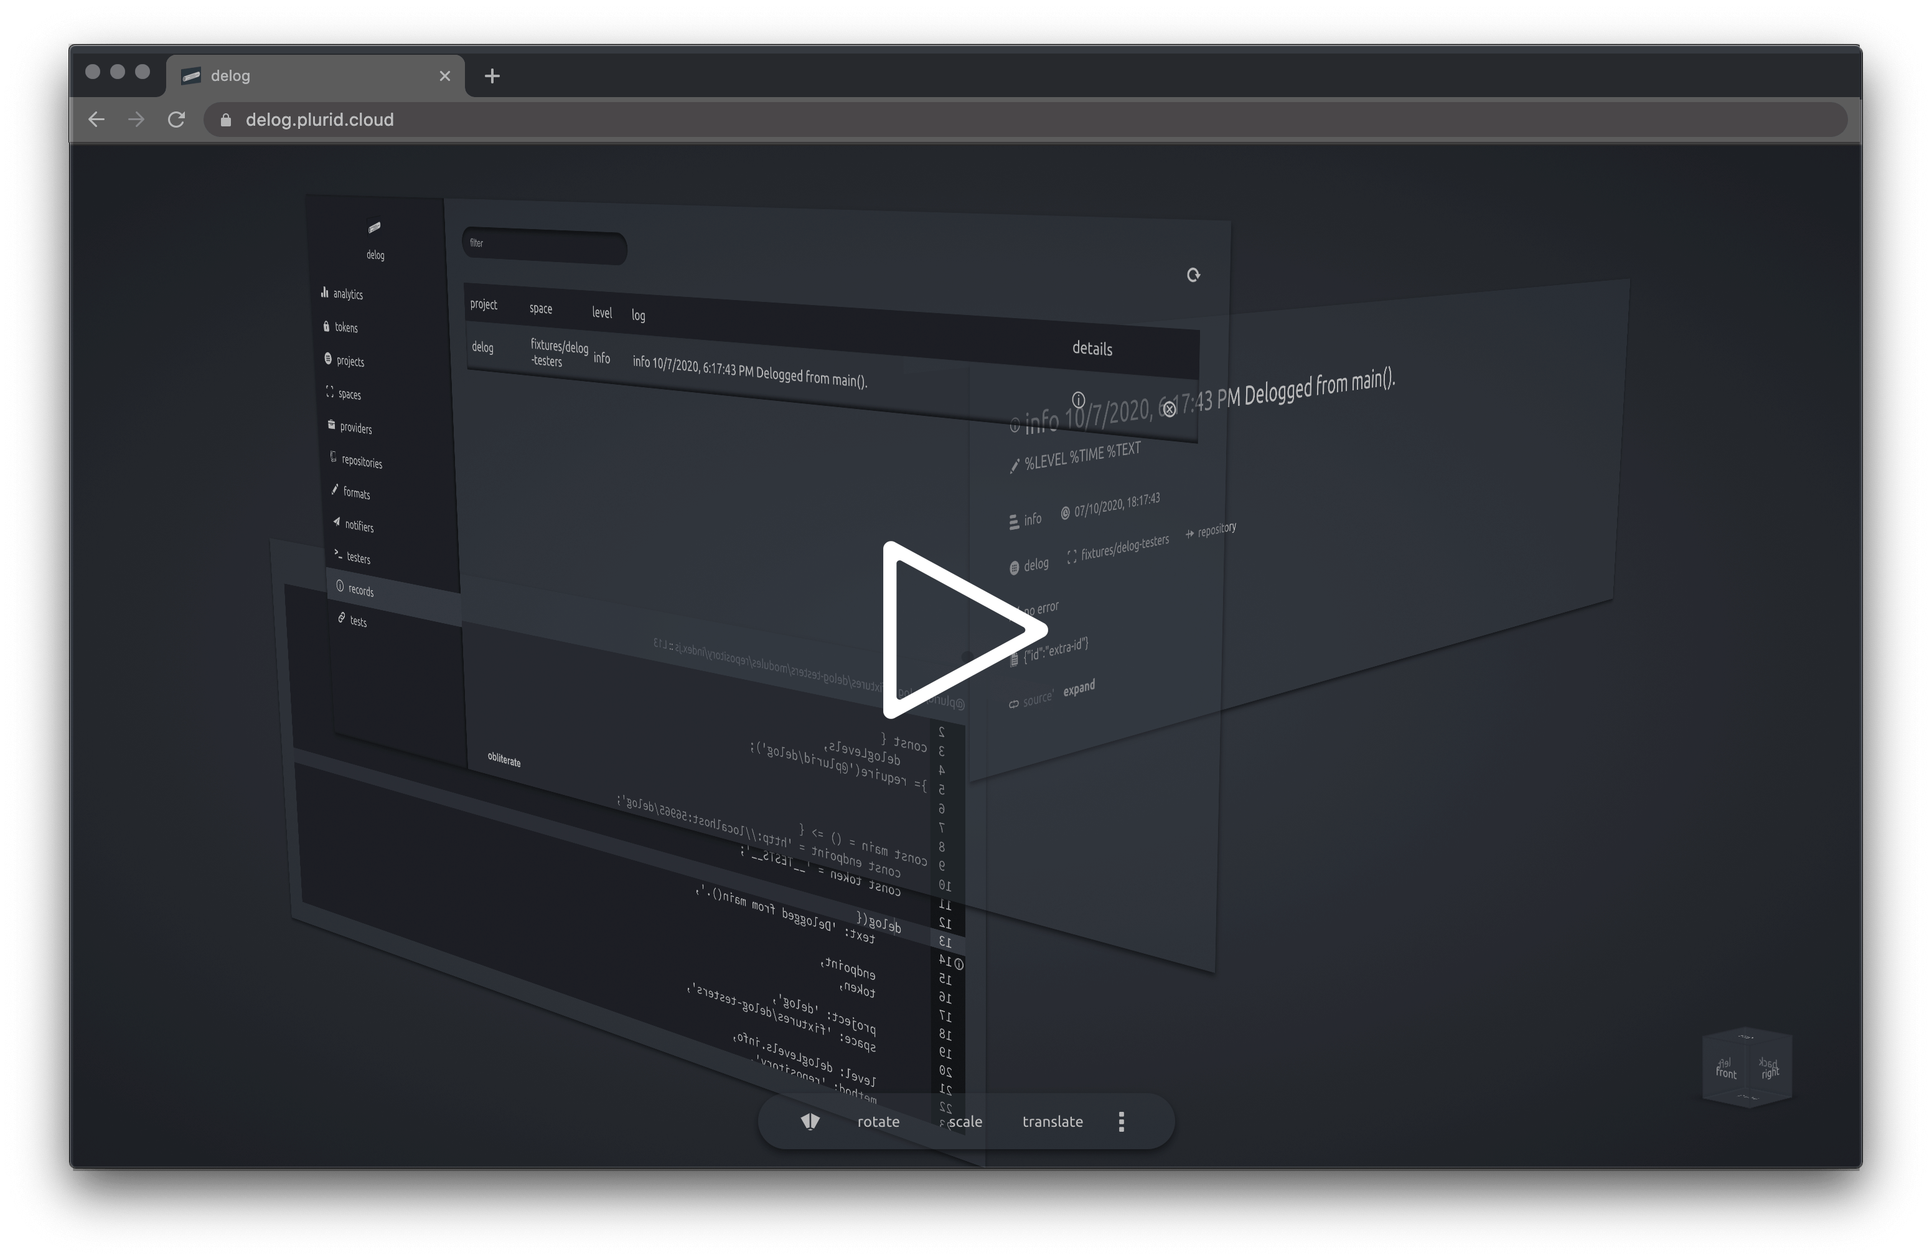Open spaces in the sidebar
The width and height of the screenshot is (1932, 1260).
coord(349,393)
